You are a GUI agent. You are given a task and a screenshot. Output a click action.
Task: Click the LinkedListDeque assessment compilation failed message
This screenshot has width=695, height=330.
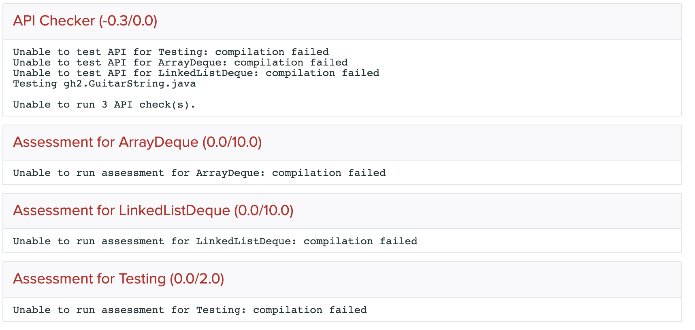pyautogui.click(x=215, y=241)
